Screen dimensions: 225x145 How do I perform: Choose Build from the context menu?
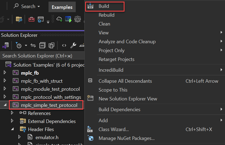point(104,6)
